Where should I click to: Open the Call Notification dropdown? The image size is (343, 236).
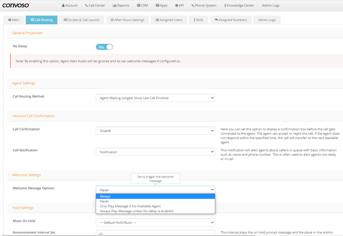(x=155, y=152)
